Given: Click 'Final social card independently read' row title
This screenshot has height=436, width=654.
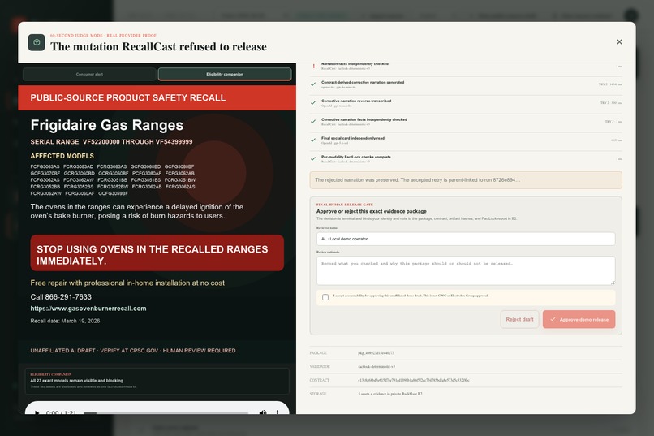Looking at the screenshot, I should (353, 138).
